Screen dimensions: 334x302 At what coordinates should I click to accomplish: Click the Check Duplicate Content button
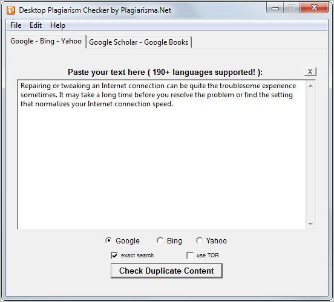(x=166, y=271)
